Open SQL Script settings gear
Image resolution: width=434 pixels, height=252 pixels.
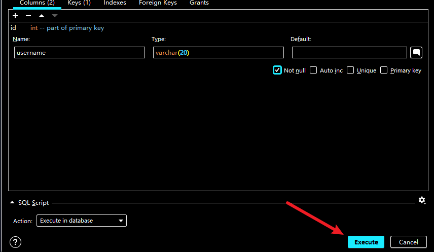click(x=422, y=200)
